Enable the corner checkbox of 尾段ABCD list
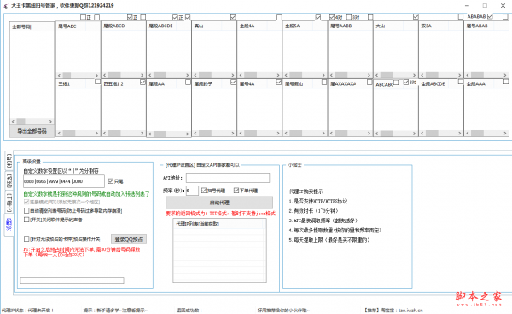Screen dimensions: 512x314 tap(143, 17)
